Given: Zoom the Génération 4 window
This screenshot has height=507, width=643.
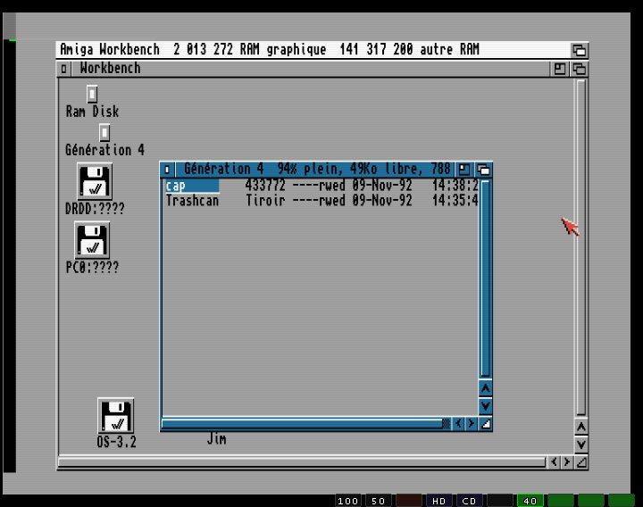Looking at the screenshot, I should click(463, 170).
